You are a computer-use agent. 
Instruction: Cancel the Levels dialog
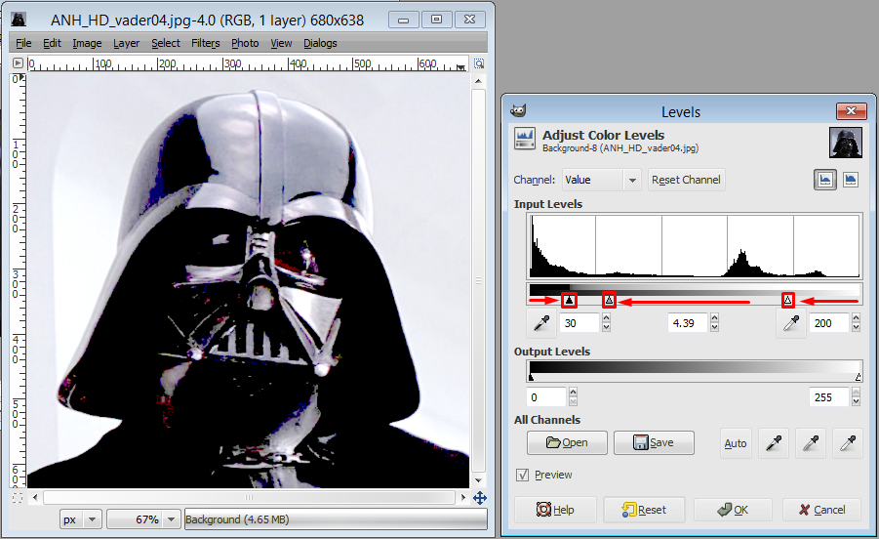pyautogui.click(x=821, y=510)
